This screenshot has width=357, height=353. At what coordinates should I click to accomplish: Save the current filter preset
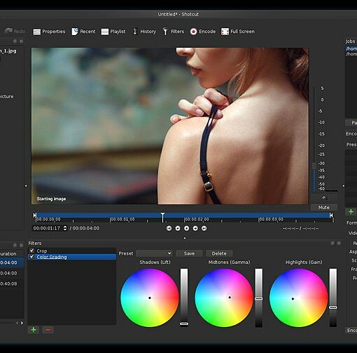(189, 253)
